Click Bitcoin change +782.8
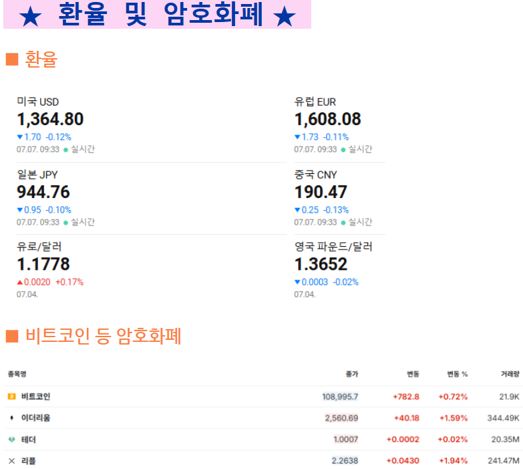523x469 pixels. 406,397
